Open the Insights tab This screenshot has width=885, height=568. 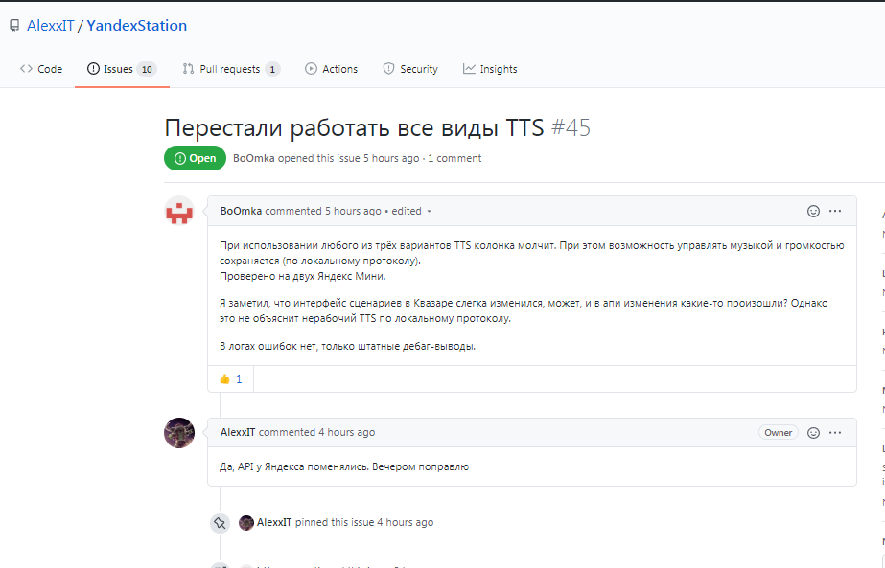pos(490,69)
